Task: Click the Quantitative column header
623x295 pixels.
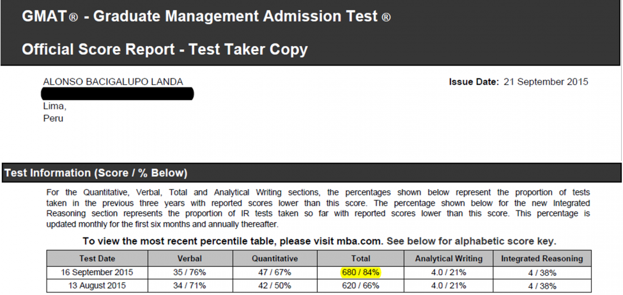Action: pos(274,259)
